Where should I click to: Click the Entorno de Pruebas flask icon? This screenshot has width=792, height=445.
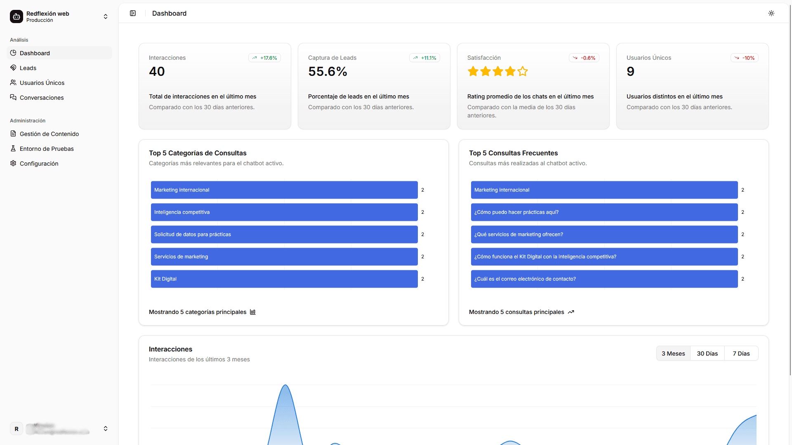[13, 148]
